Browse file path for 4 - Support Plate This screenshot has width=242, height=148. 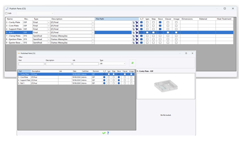click(x=133, y=29)
